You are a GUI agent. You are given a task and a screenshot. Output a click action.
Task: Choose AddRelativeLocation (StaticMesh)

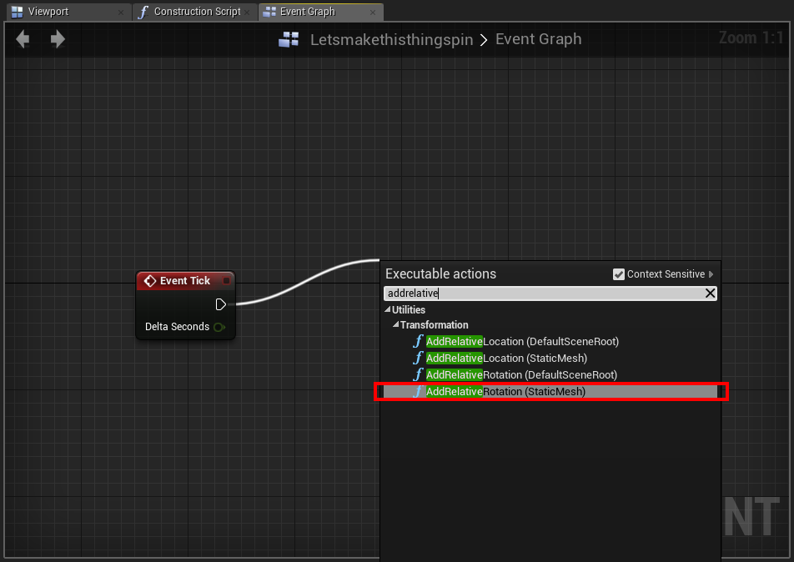coord(550,359)
